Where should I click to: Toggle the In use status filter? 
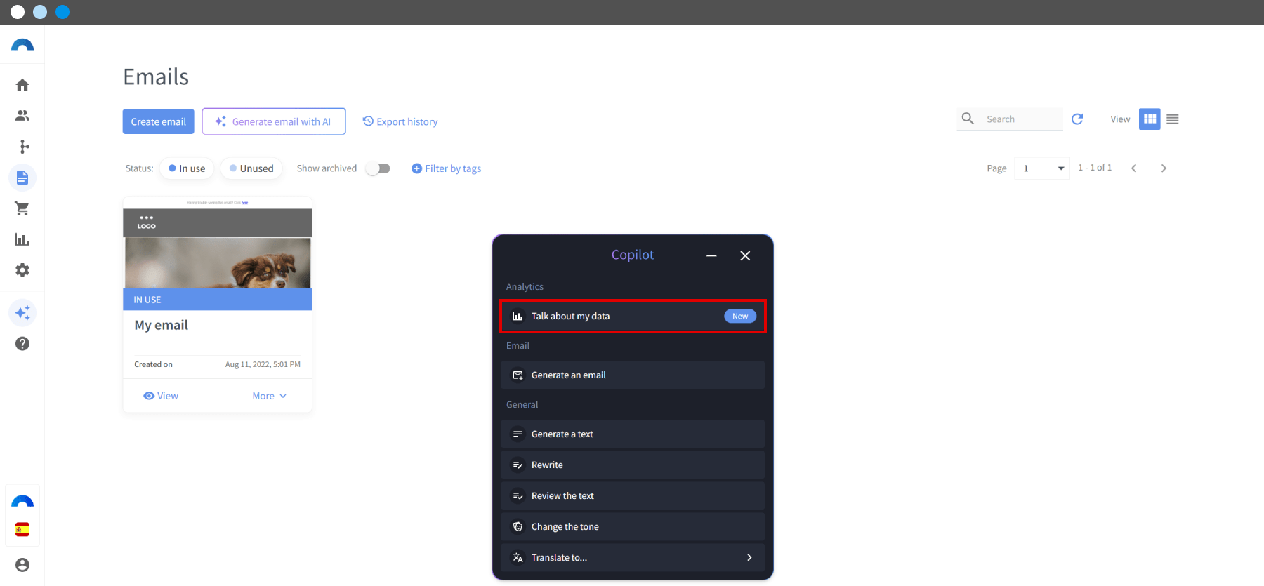(187, 168)
